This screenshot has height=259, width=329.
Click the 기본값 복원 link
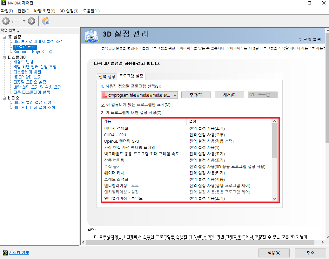(310, 40)
